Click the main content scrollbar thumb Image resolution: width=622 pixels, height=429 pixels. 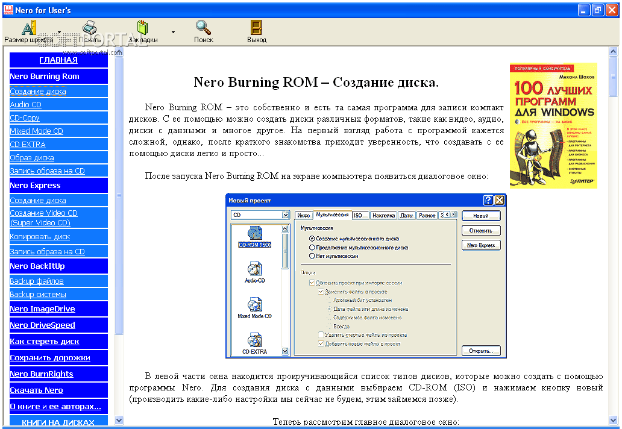pos(614,77)
